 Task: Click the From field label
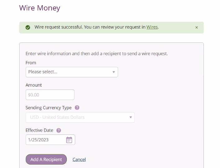tap(31, 63)
